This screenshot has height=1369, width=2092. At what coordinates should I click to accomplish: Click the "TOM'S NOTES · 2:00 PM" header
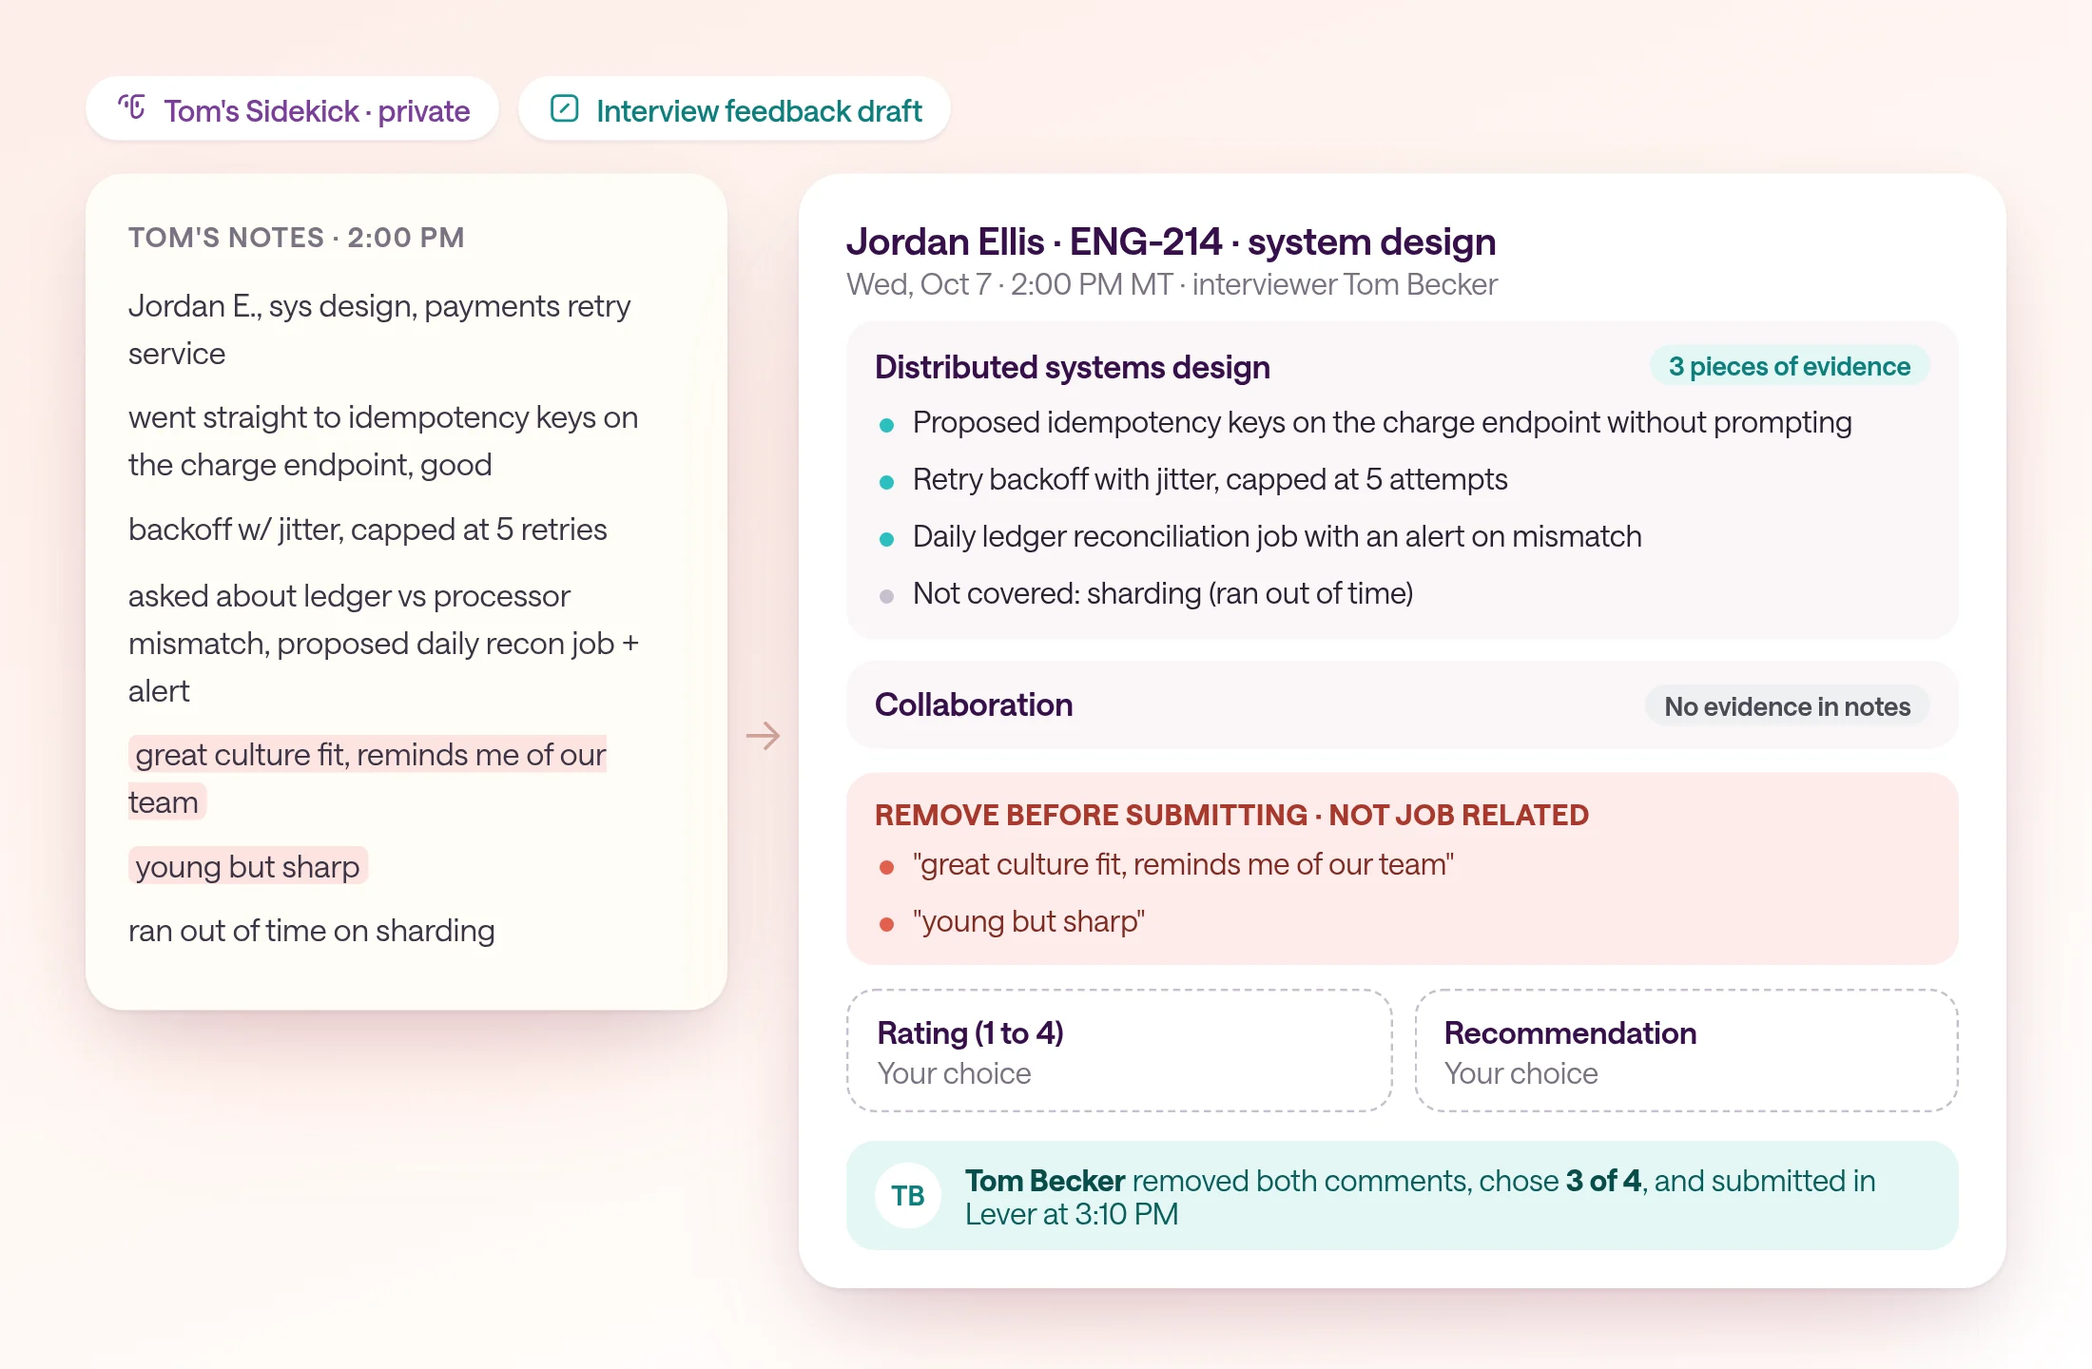click(297, 238)
